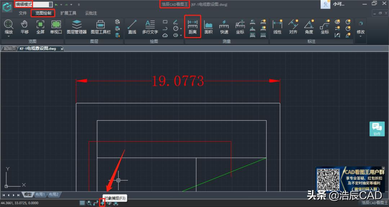Go to next layout tab arrow
Screen dimensions: 389x207
[13, 195]
